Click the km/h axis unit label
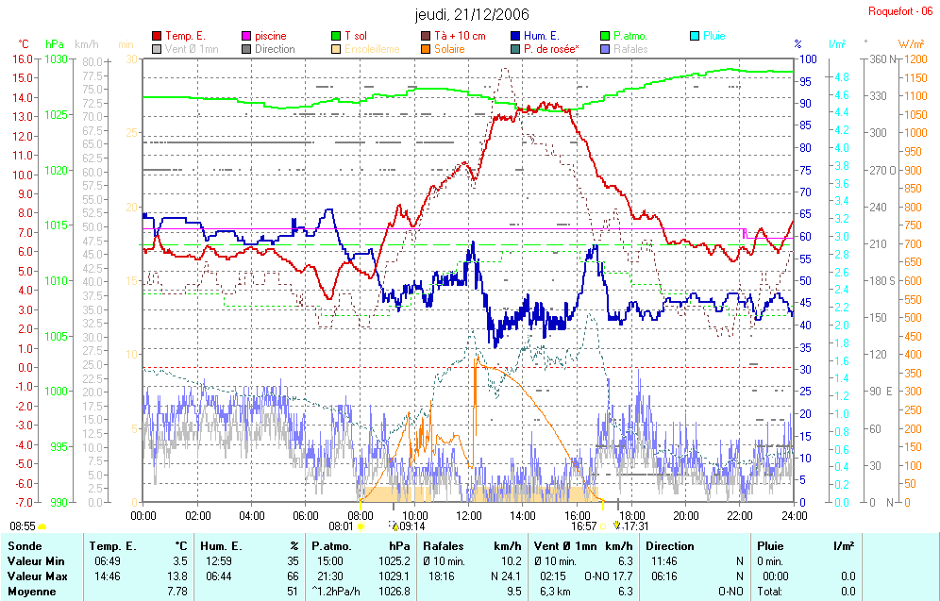 point(86,44)
